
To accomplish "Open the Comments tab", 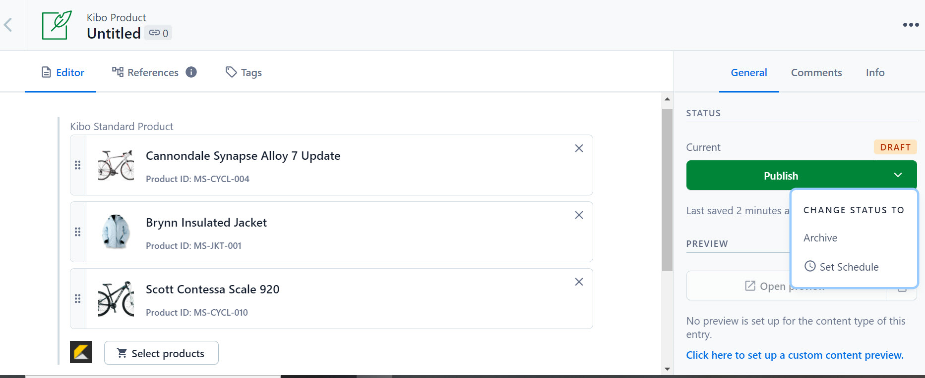I will point(816,72).
